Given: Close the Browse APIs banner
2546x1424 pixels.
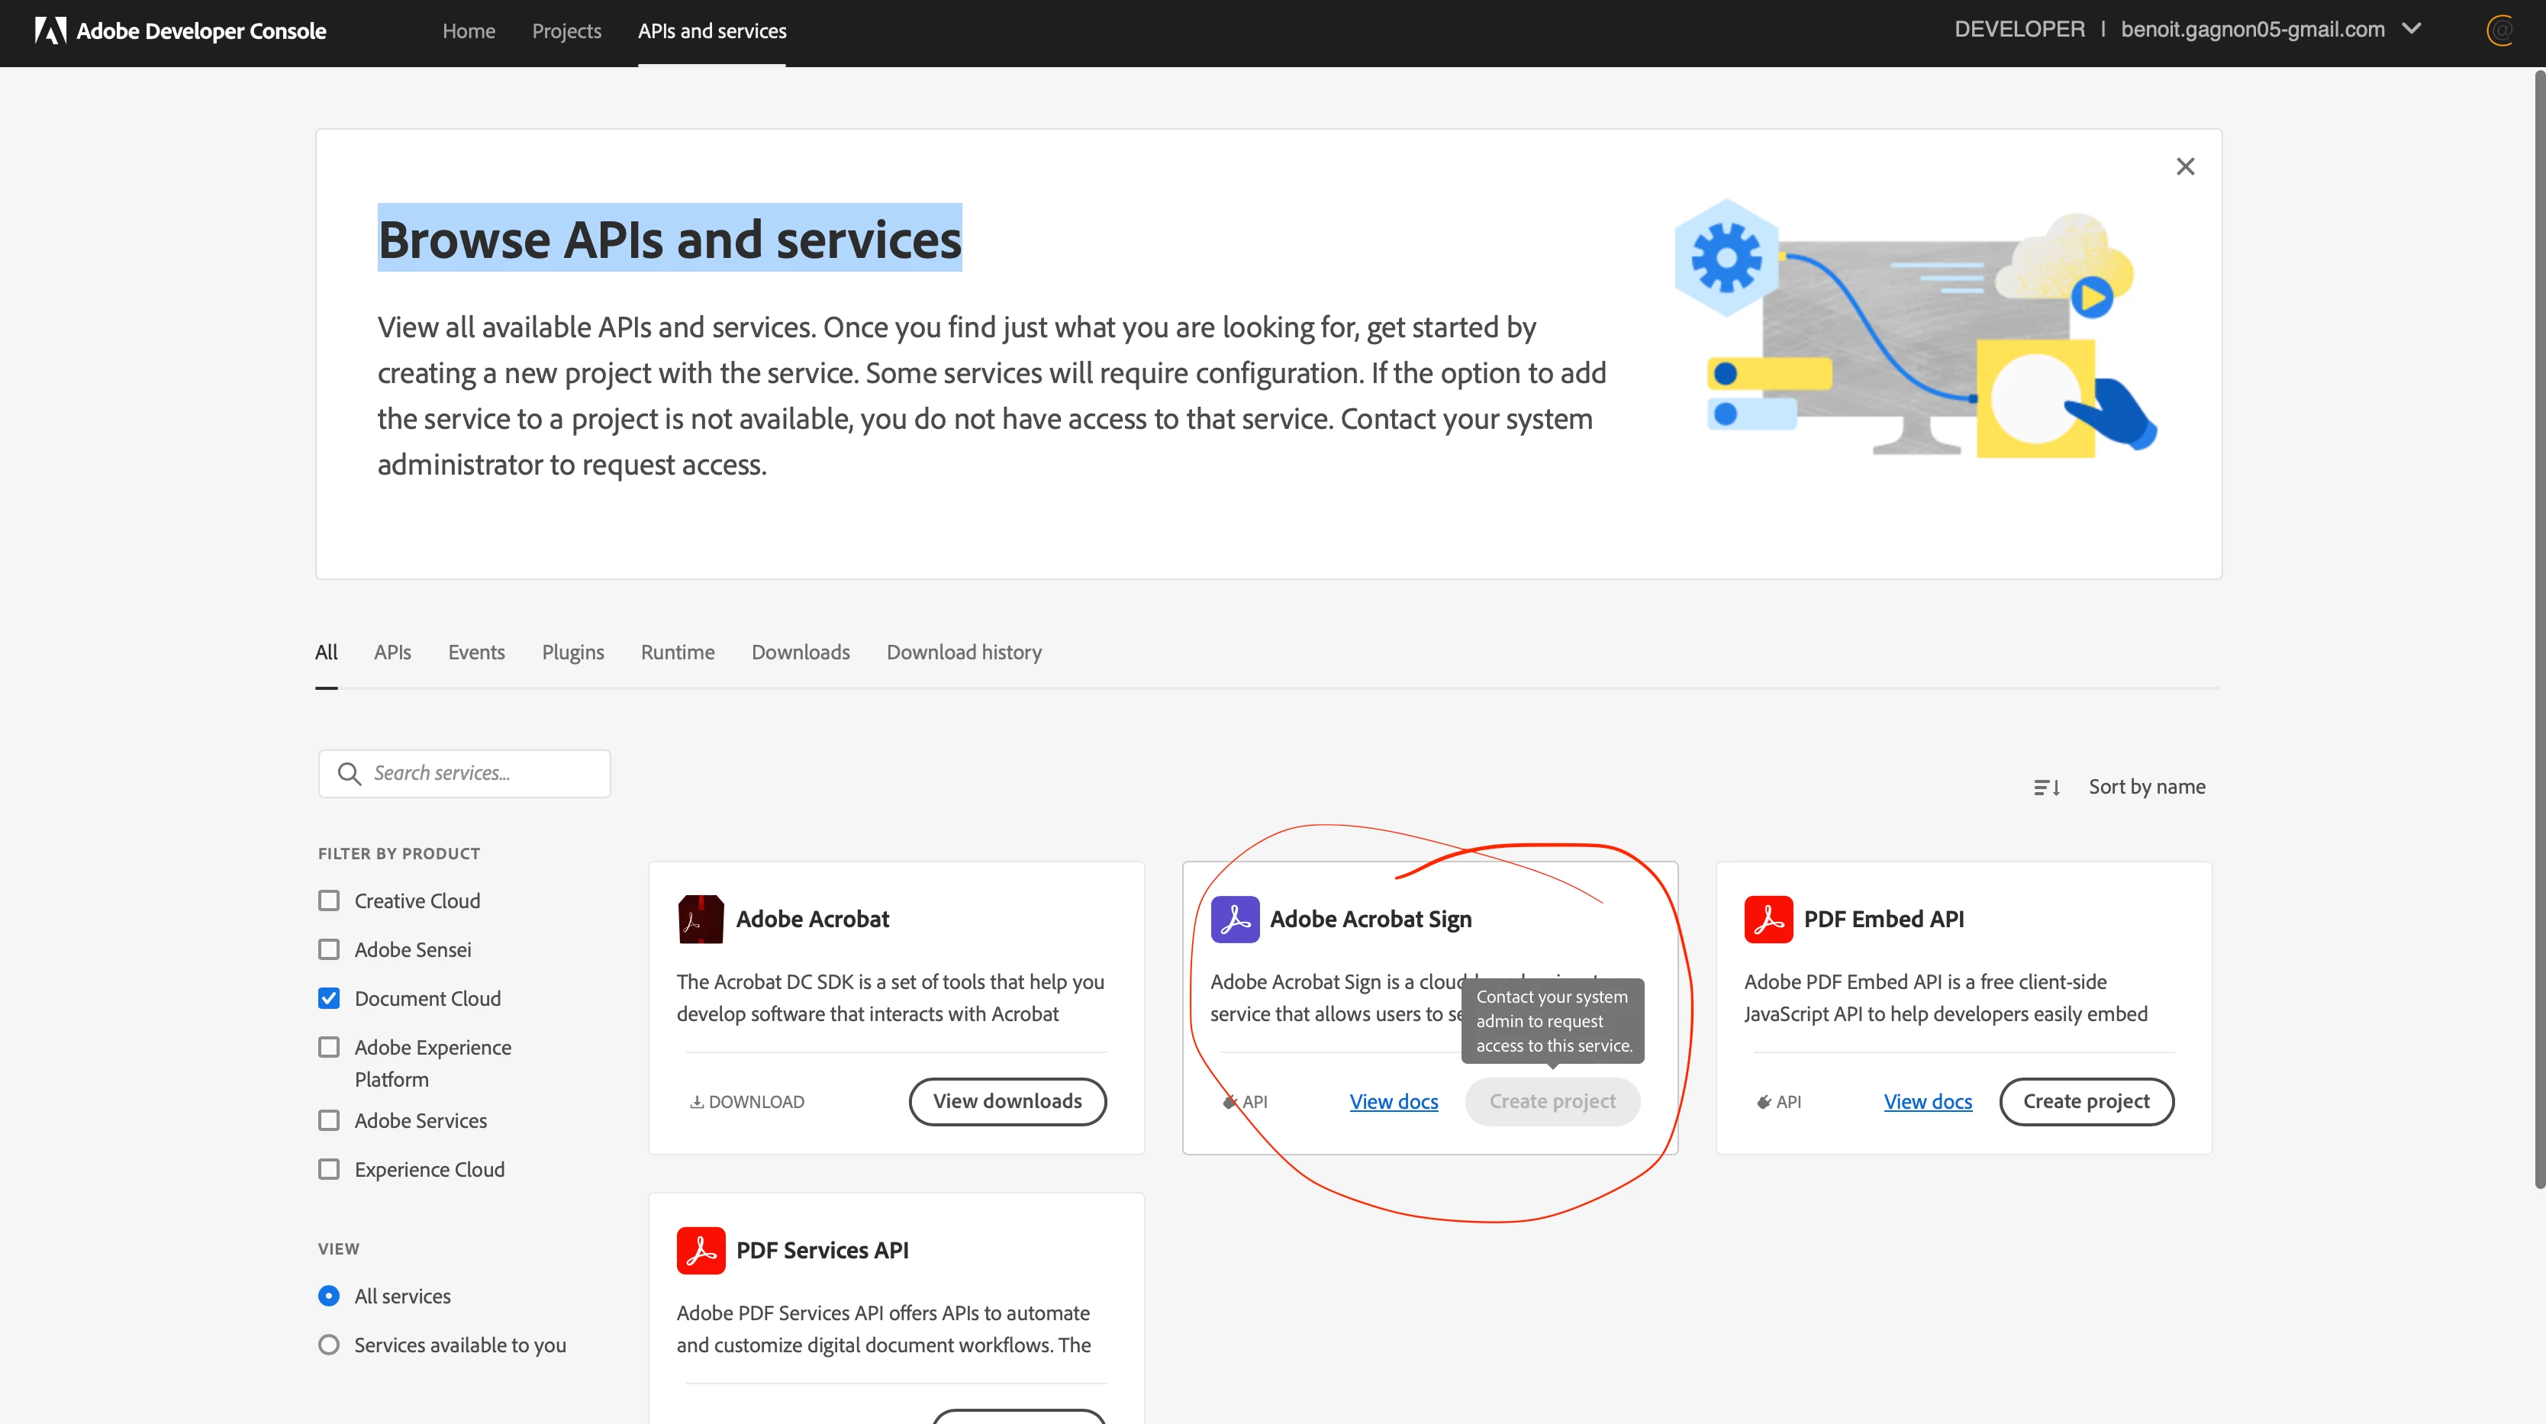Looking at the screenshot, I should [2185, 167].
